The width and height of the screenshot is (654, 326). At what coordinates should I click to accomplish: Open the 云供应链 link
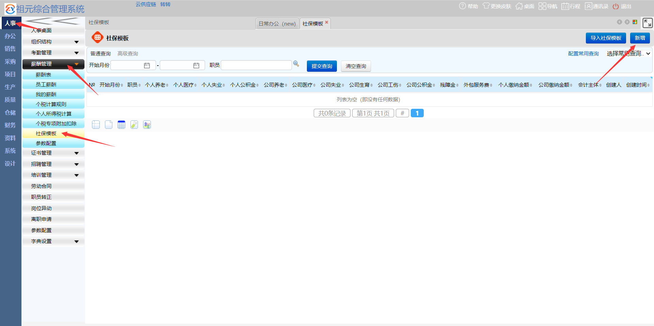[146, 4]
